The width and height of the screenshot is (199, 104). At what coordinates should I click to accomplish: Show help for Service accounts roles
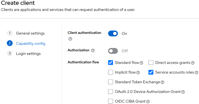coord(196,72)
